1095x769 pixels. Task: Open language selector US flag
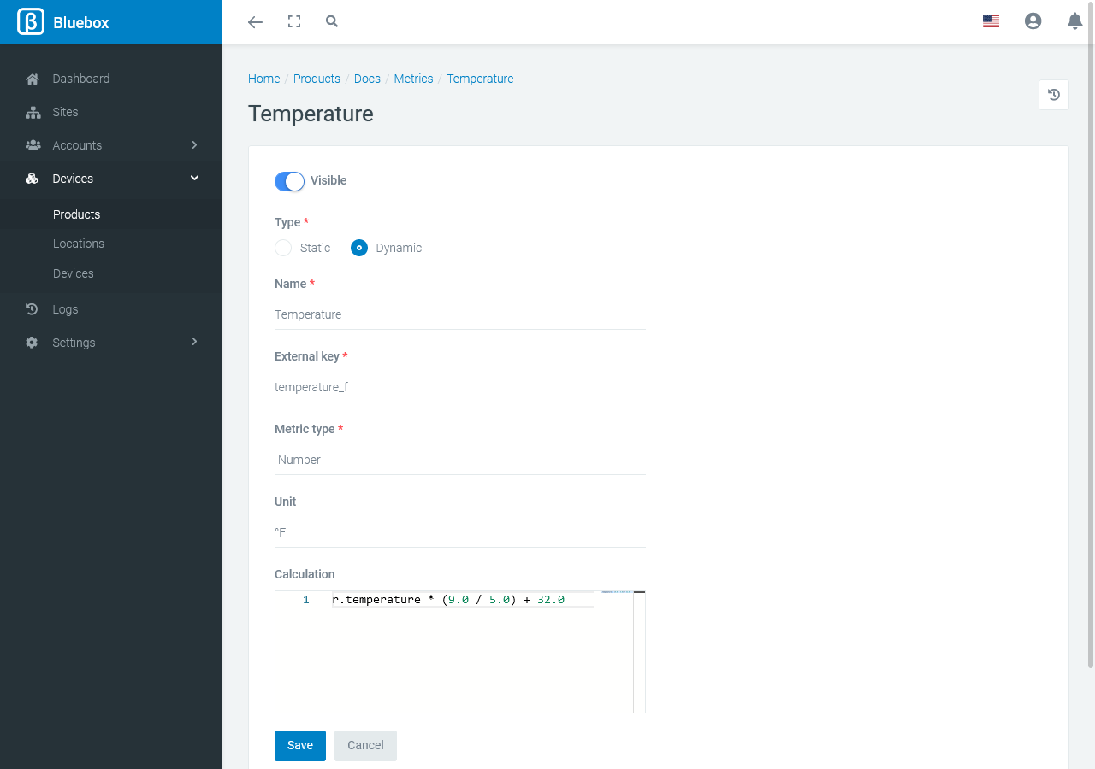tap(991, 22)
